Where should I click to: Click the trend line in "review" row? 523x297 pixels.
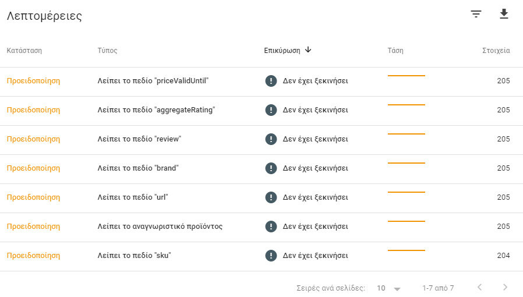406,134
